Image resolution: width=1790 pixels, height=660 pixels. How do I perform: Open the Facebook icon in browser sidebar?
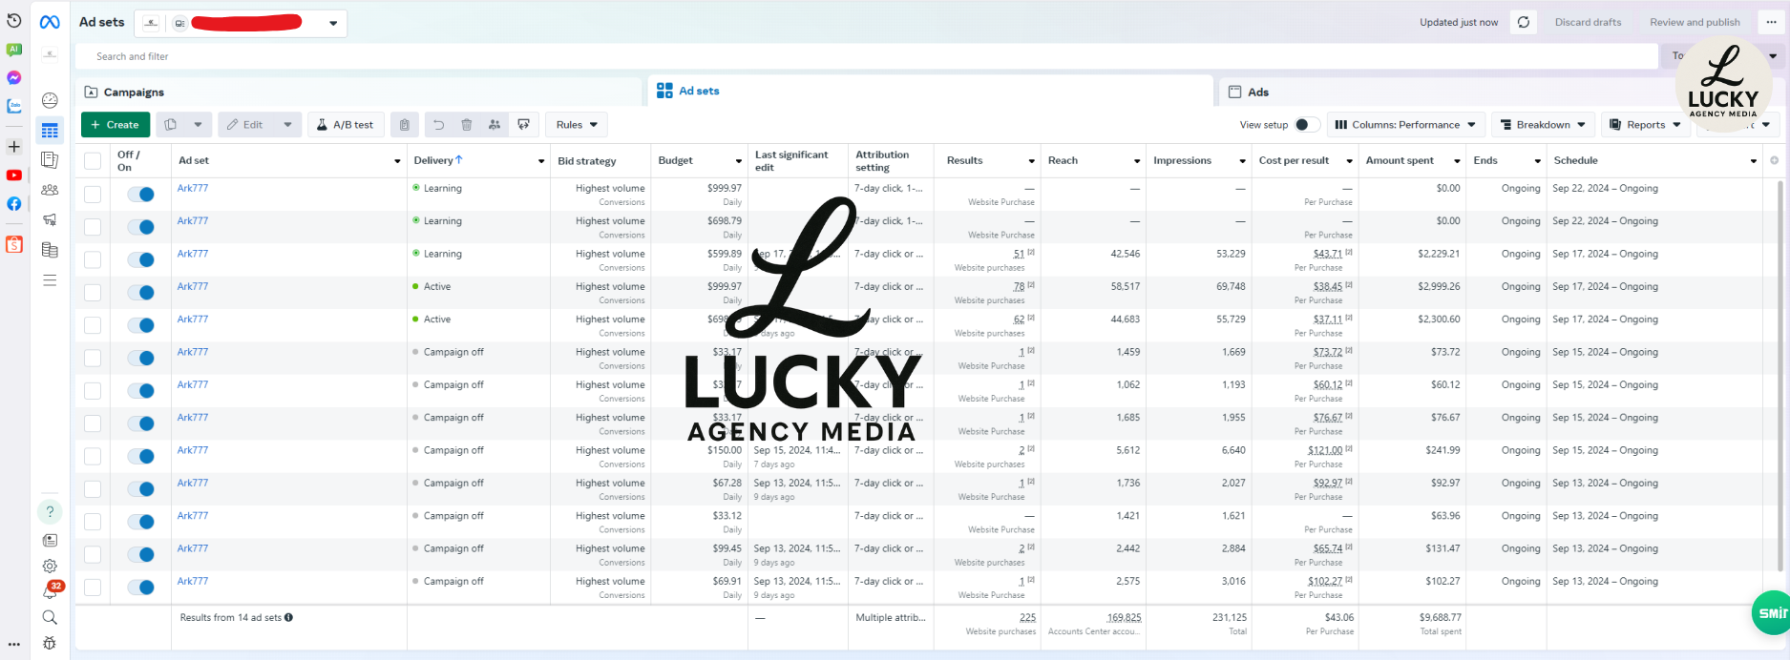click(14, 204)
